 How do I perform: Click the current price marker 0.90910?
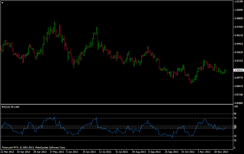(238, 70)
